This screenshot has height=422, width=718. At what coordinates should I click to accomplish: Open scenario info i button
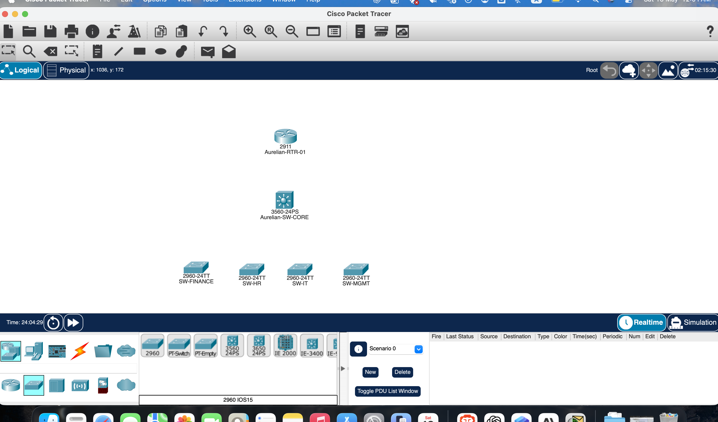[358, 349]
